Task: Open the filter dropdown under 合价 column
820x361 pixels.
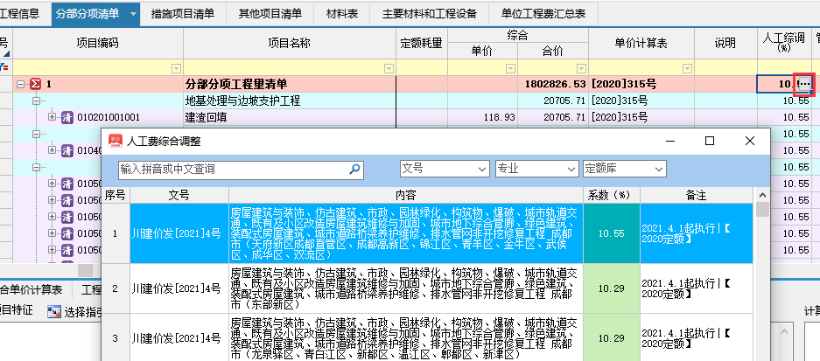Action: coord(580,68)
